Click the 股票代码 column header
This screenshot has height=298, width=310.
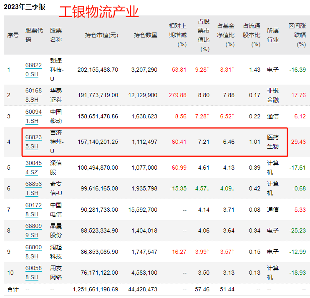[x=34, y=35]
